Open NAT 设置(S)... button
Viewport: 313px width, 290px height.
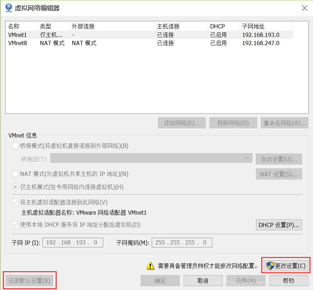[279, 174]
